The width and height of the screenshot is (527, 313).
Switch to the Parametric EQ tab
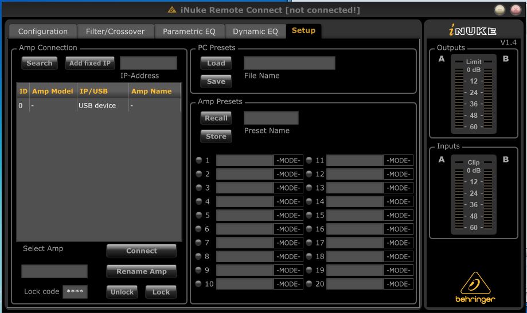point(189,31)
